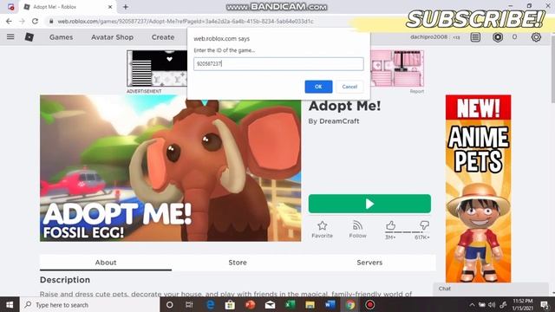Open Create in Roblox navigation
The width and height of the screenshot is (555, 312).
click(x=163, y=37)
